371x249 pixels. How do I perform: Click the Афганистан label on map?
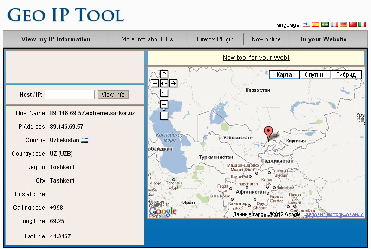coord(251,192)
